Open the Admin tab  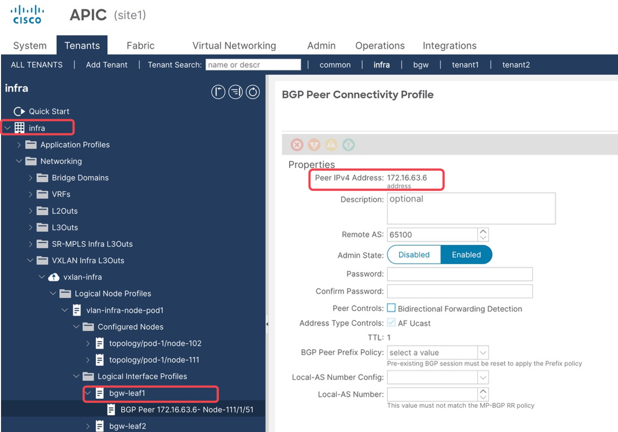click(321, 45)
